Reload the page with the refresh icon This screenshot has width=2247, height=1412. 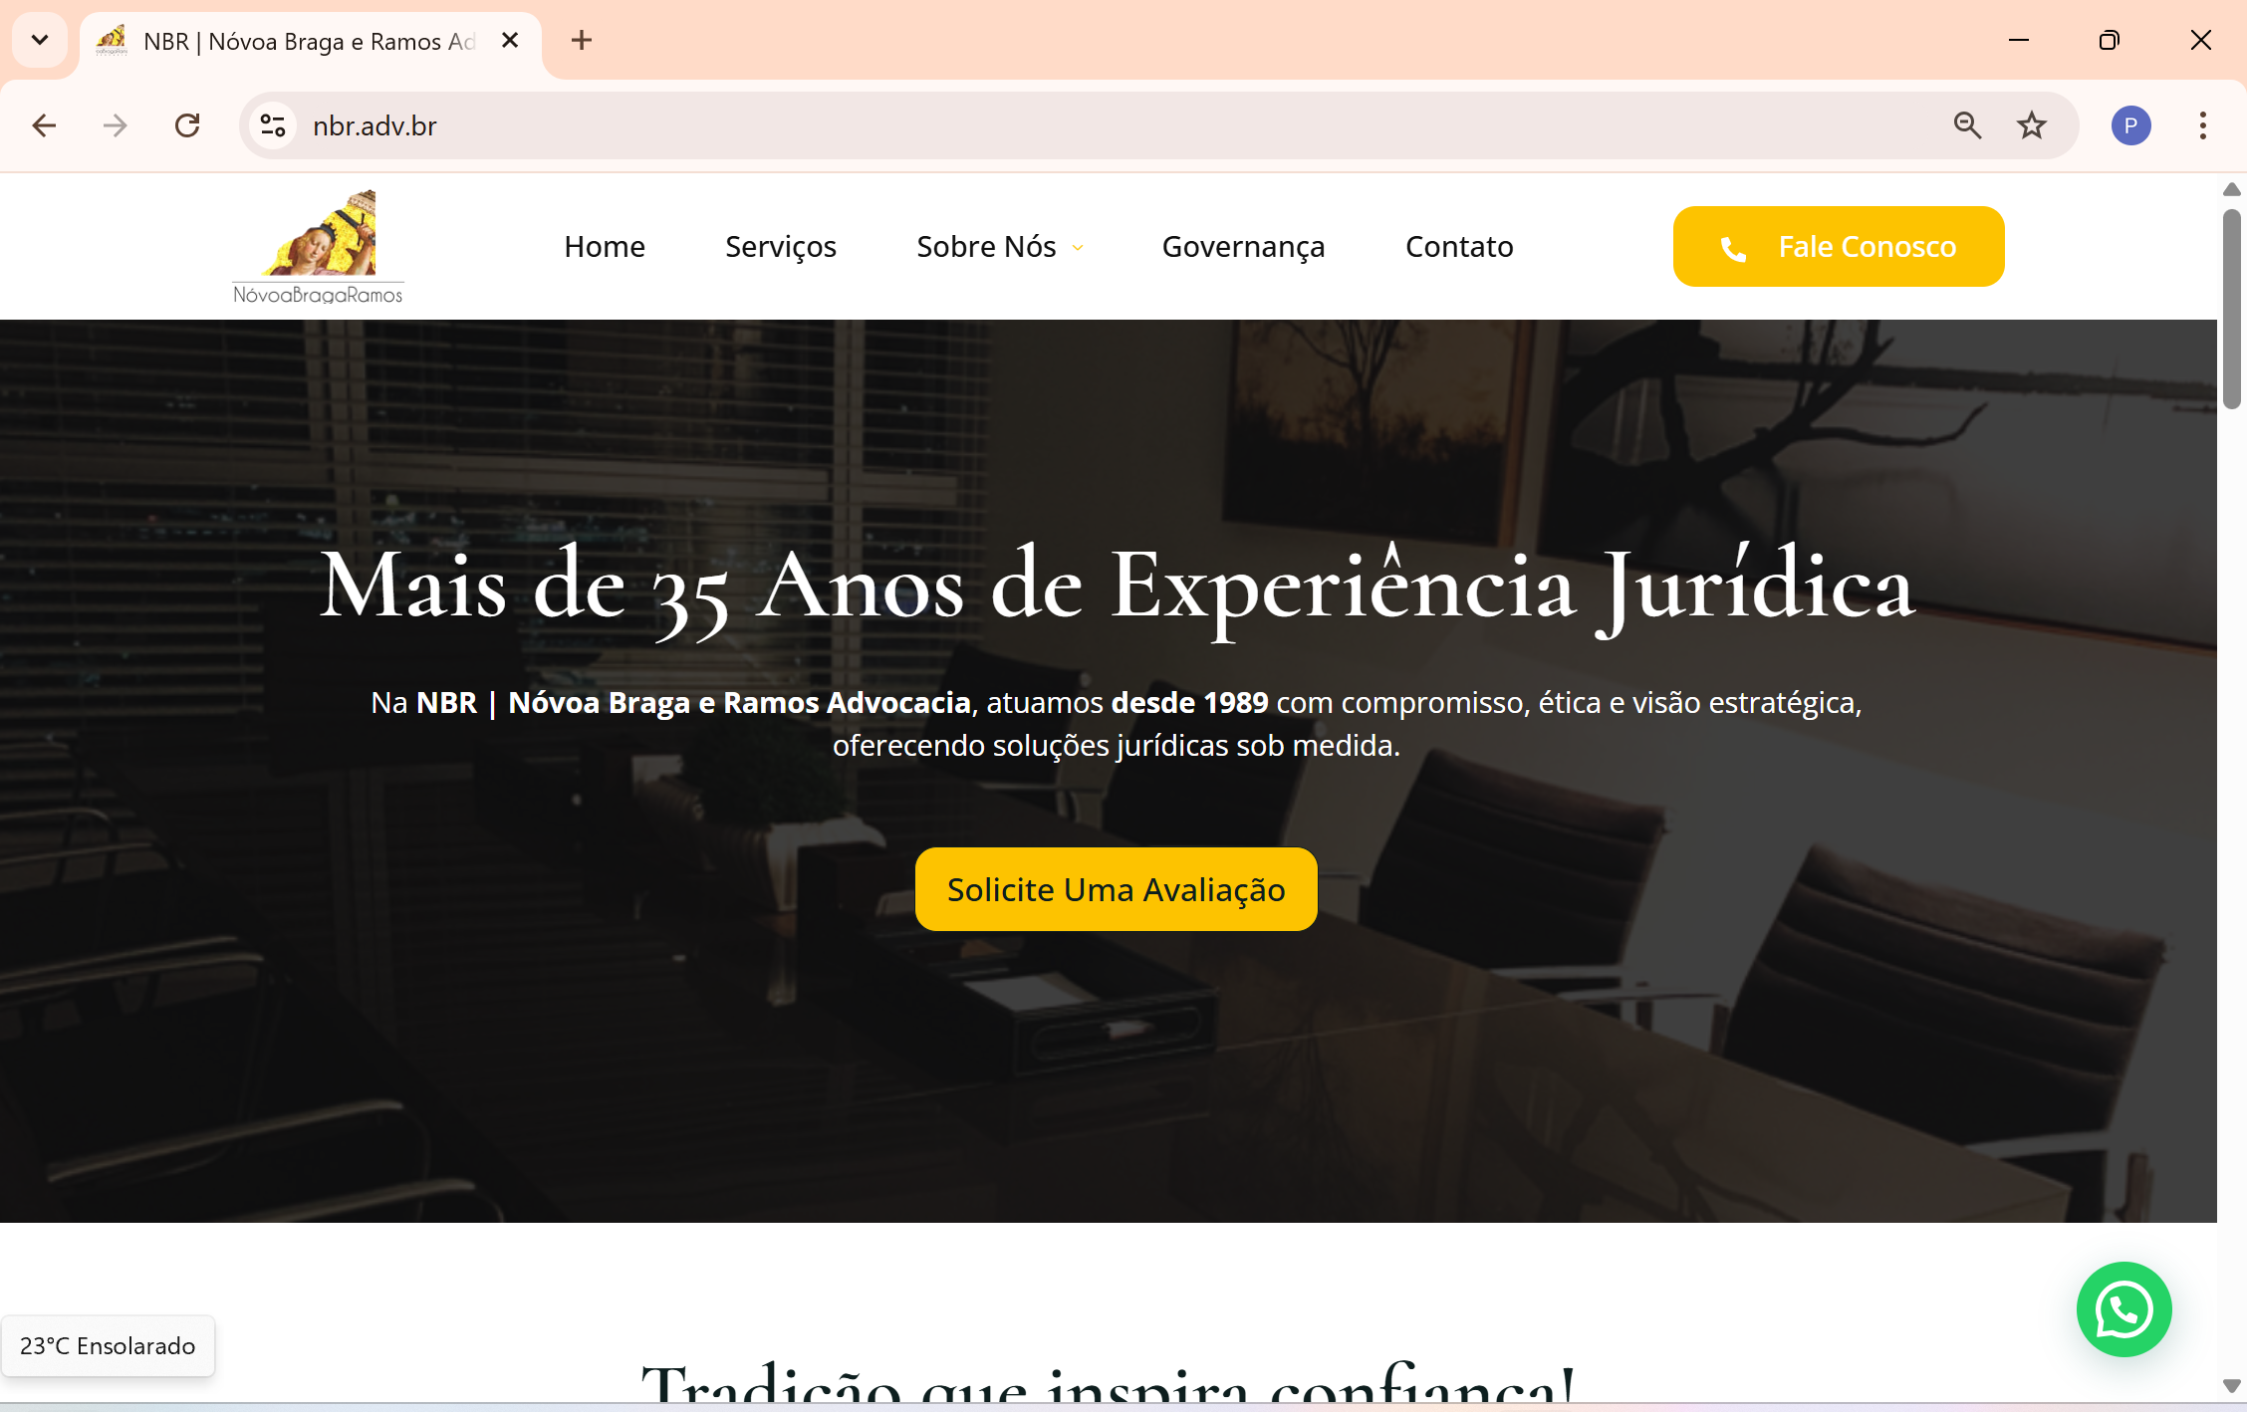coord(188,125)
